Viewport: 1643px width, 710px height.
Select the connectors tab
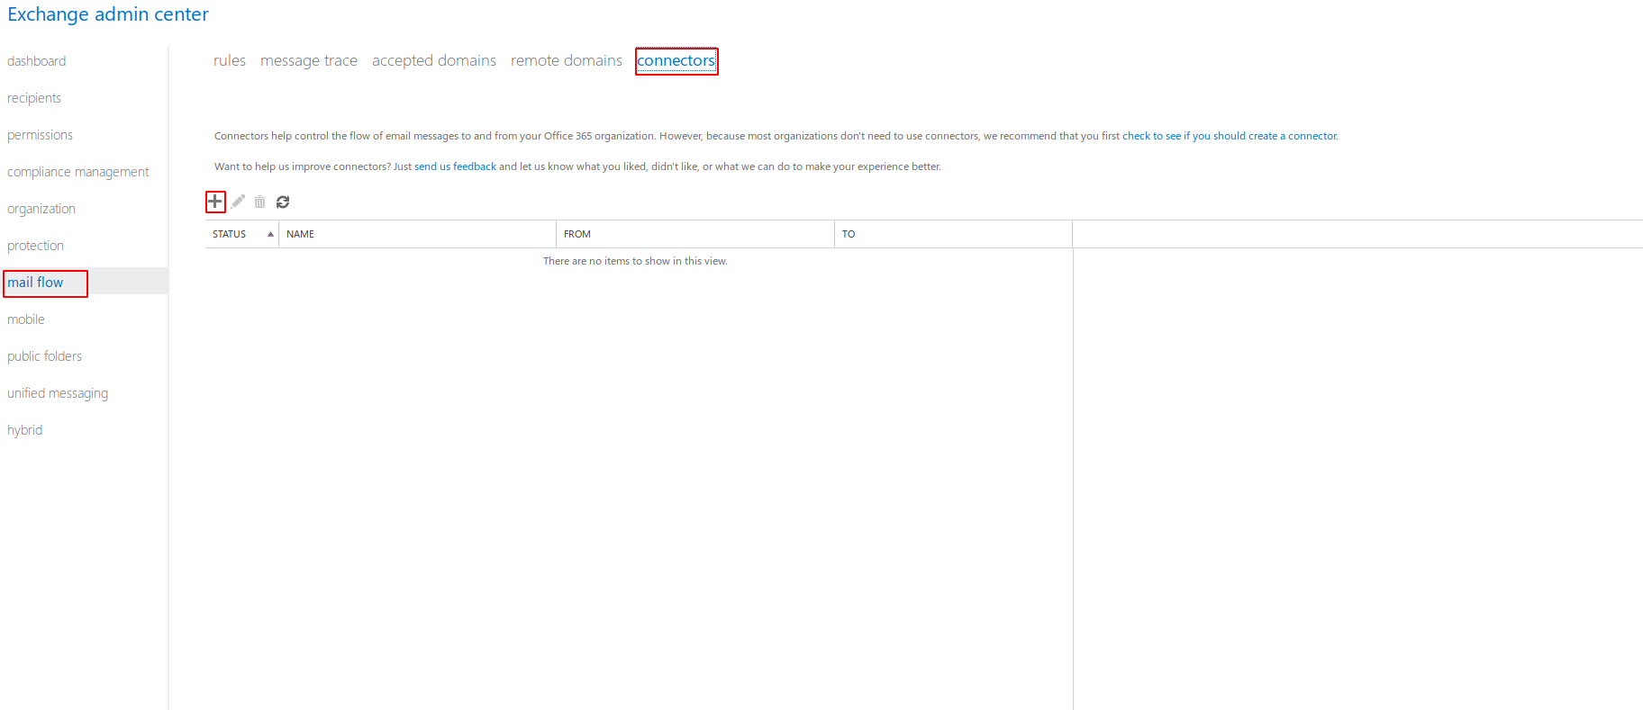(676, 60)
